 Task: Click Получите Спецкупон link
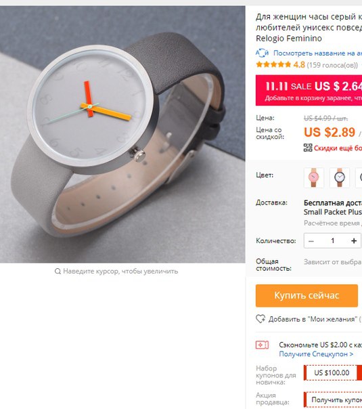[316, 354]
